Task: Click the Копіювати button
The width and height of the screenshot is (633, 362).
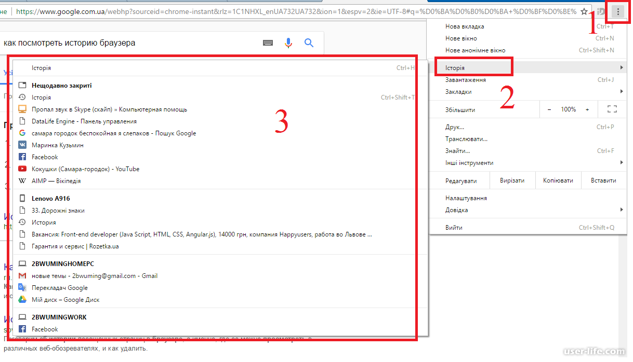Action: tap(558, 180)
